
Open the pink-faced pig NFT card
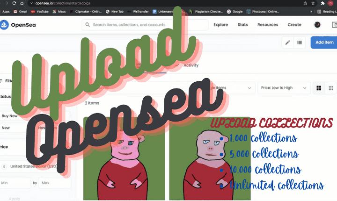pos(124,158)
